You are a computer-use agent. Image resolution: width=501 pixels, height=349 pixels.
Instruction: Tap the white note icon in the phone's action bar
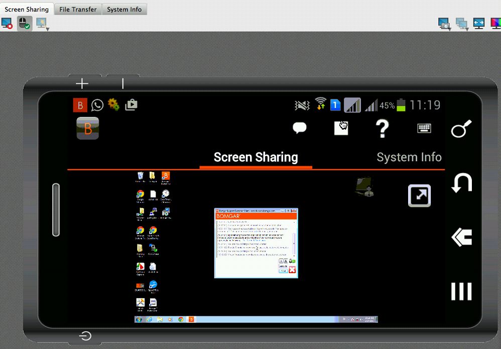341,128
